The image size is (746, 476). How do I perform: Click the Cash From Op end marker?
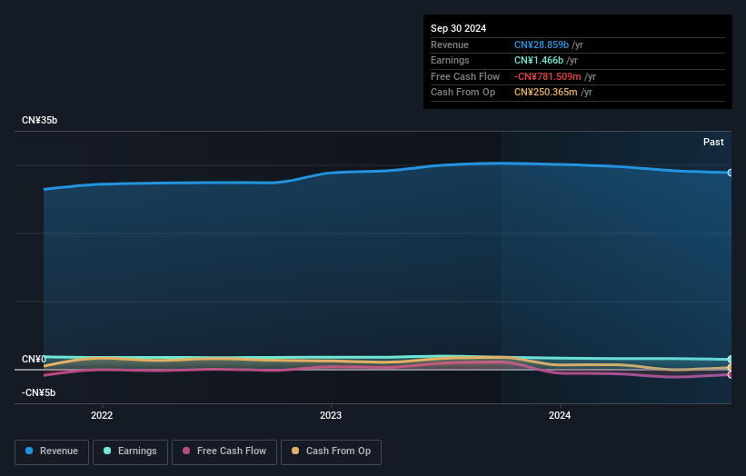click(731, 368)
